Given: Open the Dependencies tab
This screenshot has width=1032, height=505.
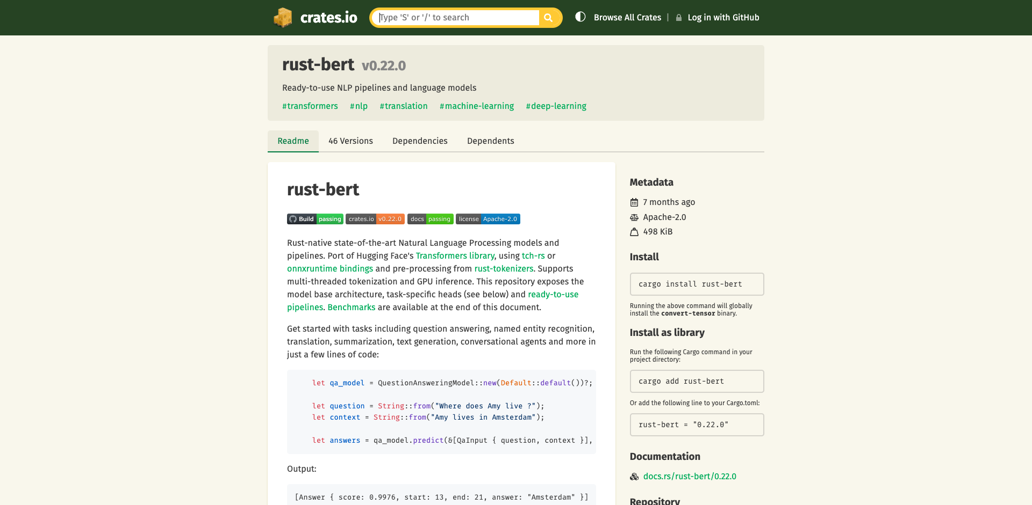Looking at the screenshot, I should tap(420, 141).
